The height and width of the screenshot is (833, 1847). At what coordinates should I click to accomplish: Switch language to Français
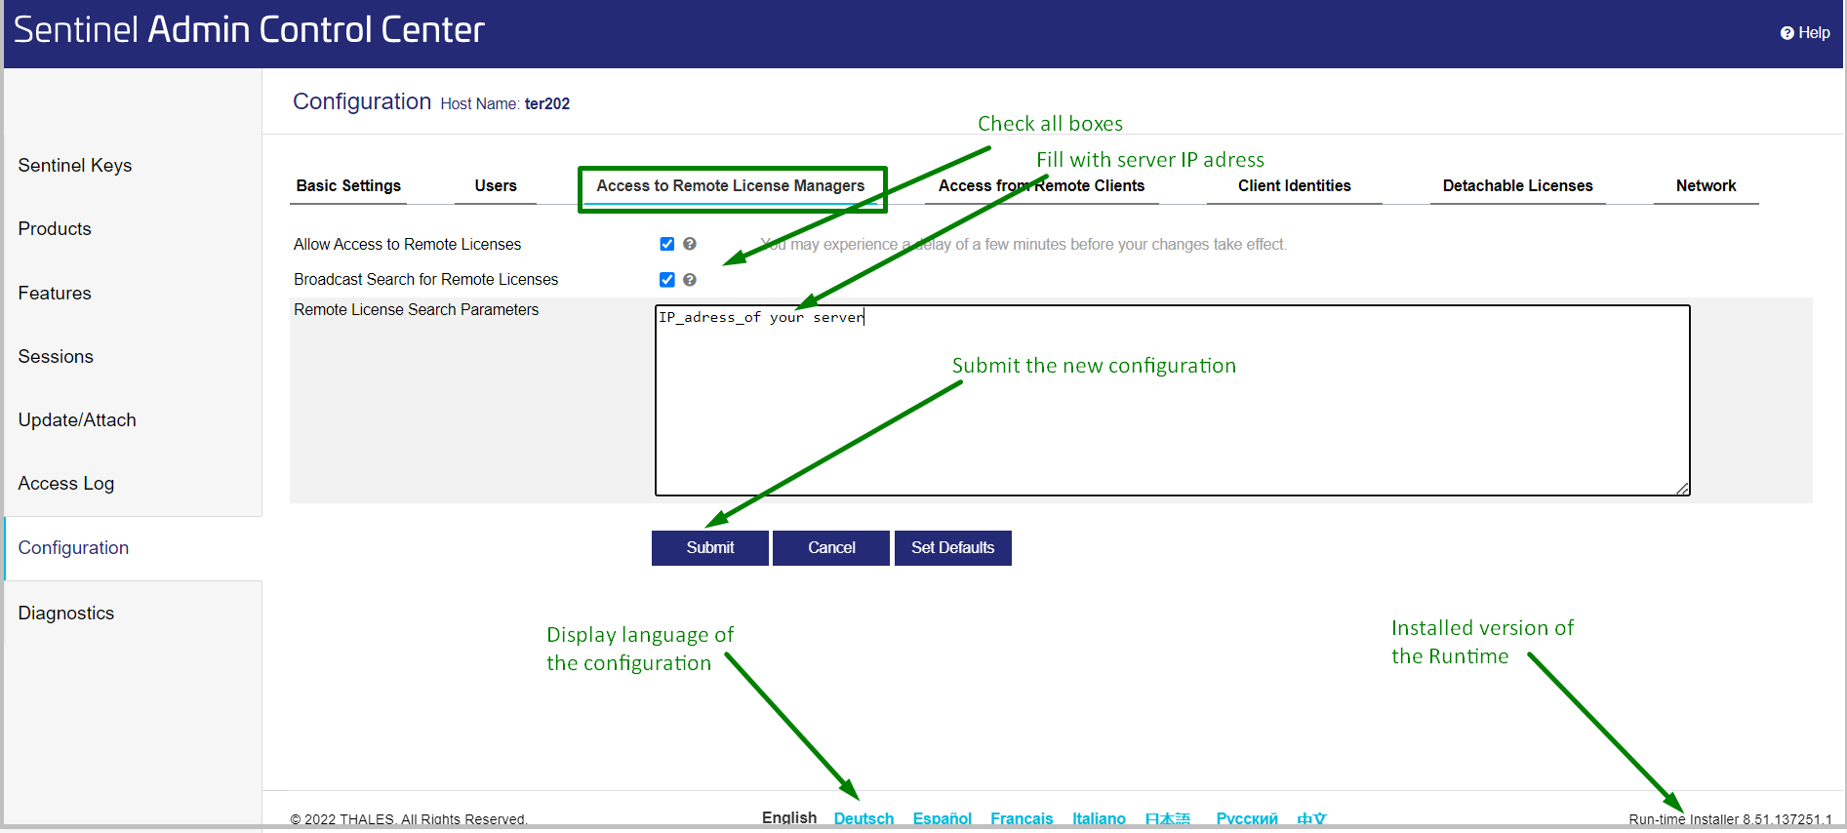[1022, 818]
